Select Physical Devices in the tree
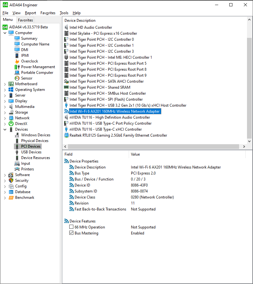253x284 pixels. pyautogui.click(x=35, y=141)
